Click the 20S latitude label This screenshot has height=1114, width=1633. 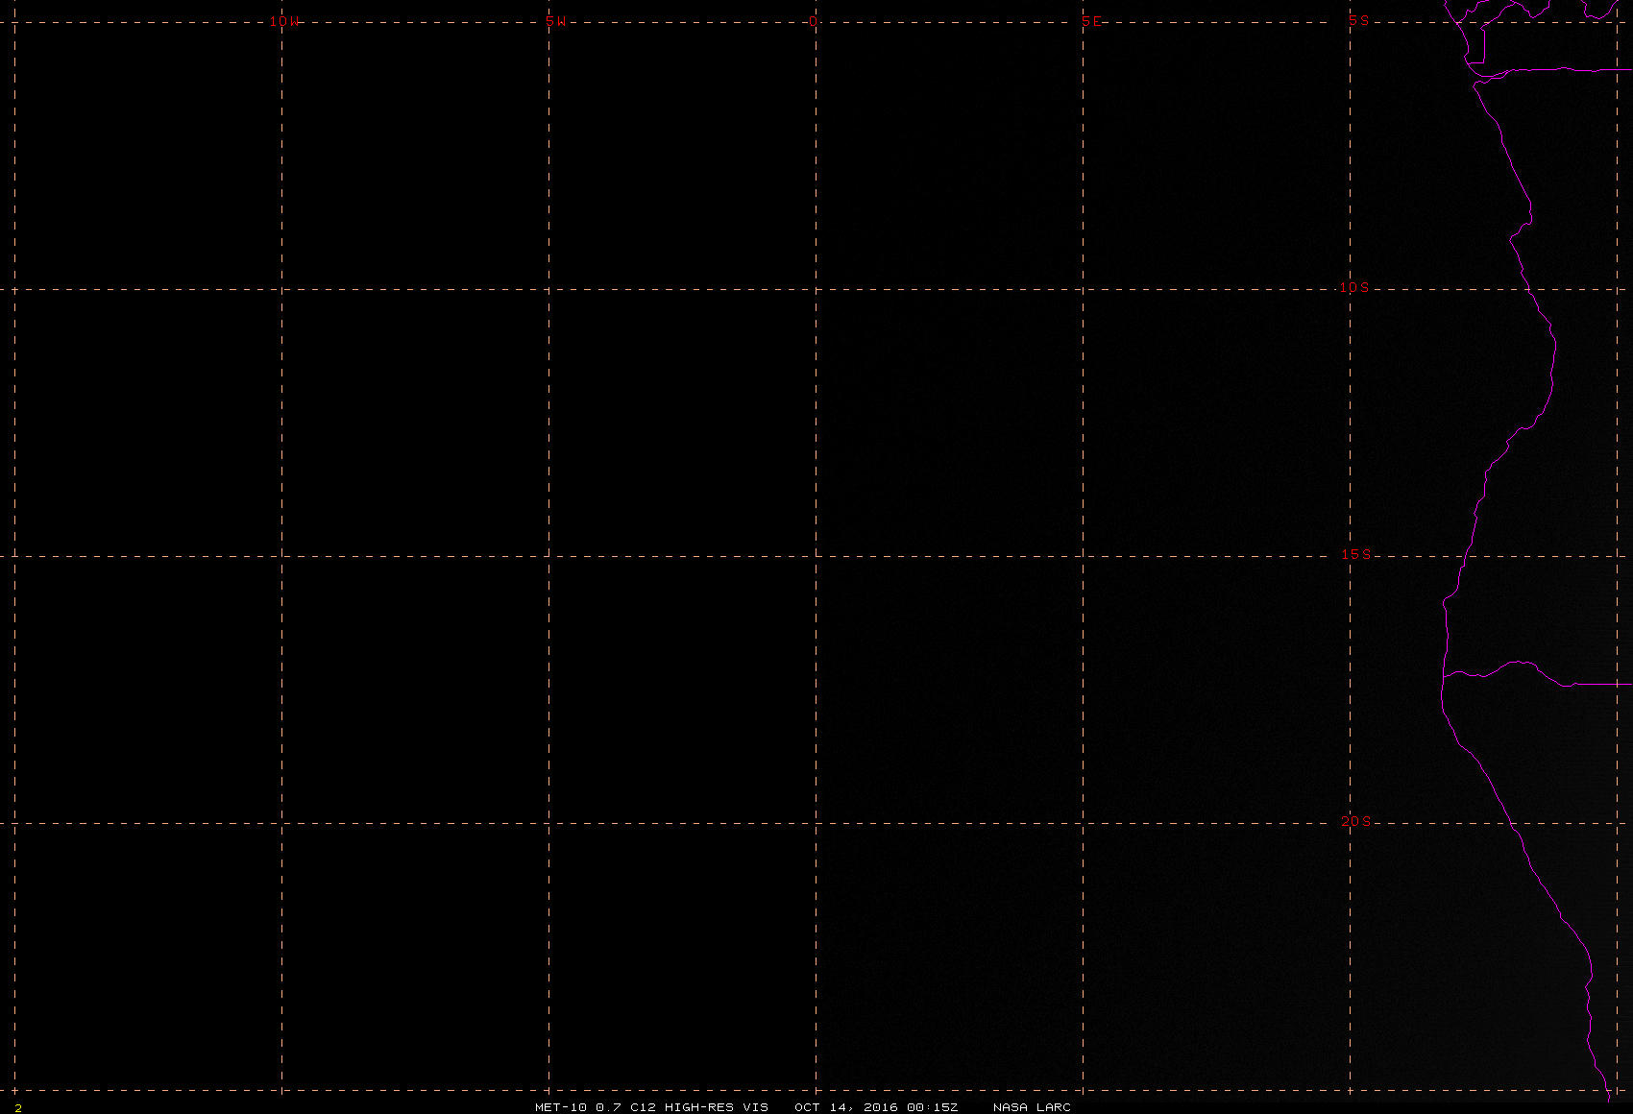[x=1355, y=821]
